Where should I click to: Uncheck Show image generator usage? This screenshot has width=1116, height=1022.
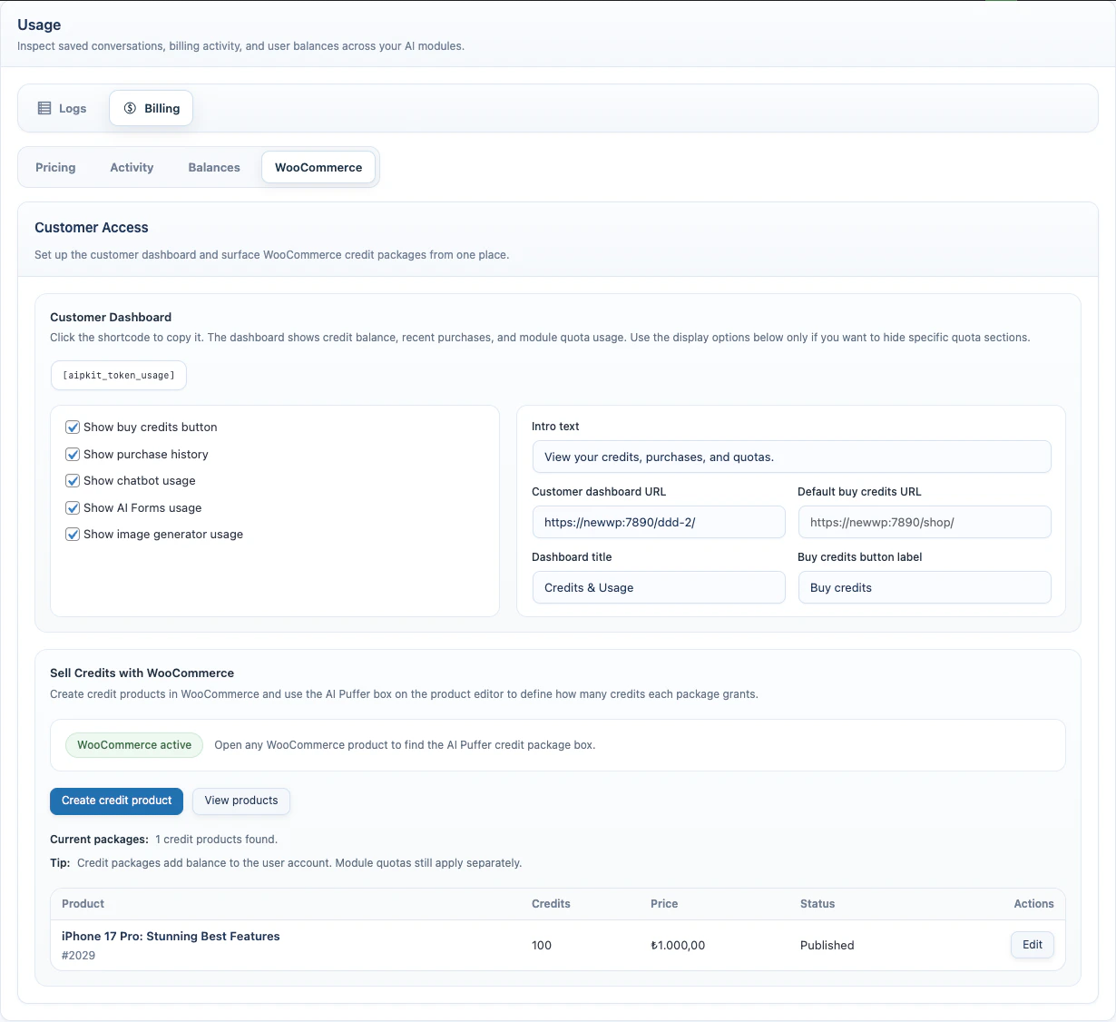tap(72, 534)
